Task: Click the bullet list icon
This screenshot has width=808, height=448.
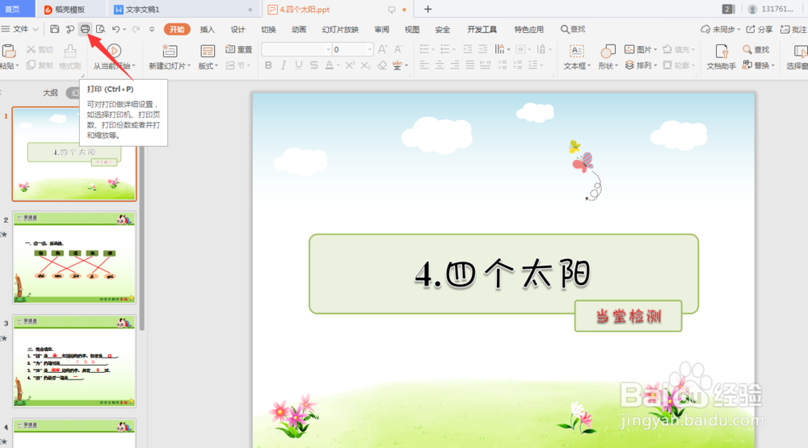Action: point(425,49)
